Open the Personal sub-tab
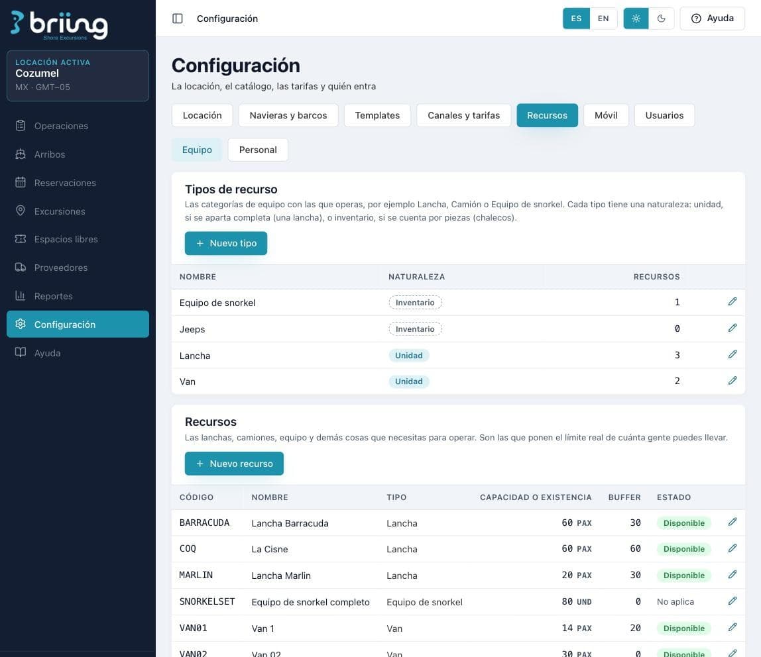761x657 pixels. pos(258,150)
